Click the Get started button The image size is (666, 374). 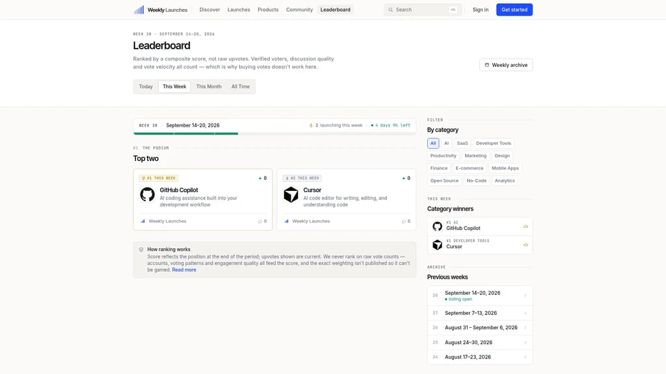[514, 10]
